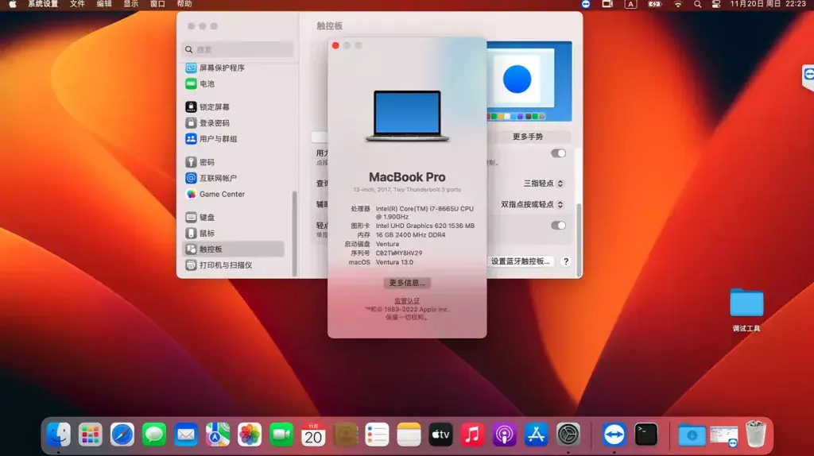Open App Store in the dock
This screenshot has width=814, height=456.
[x=537, y=435]
